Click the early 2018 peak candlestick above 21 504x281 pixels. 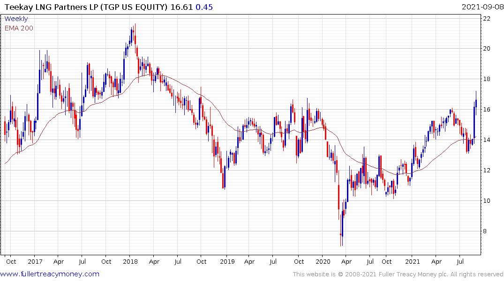tap(135, 38)
